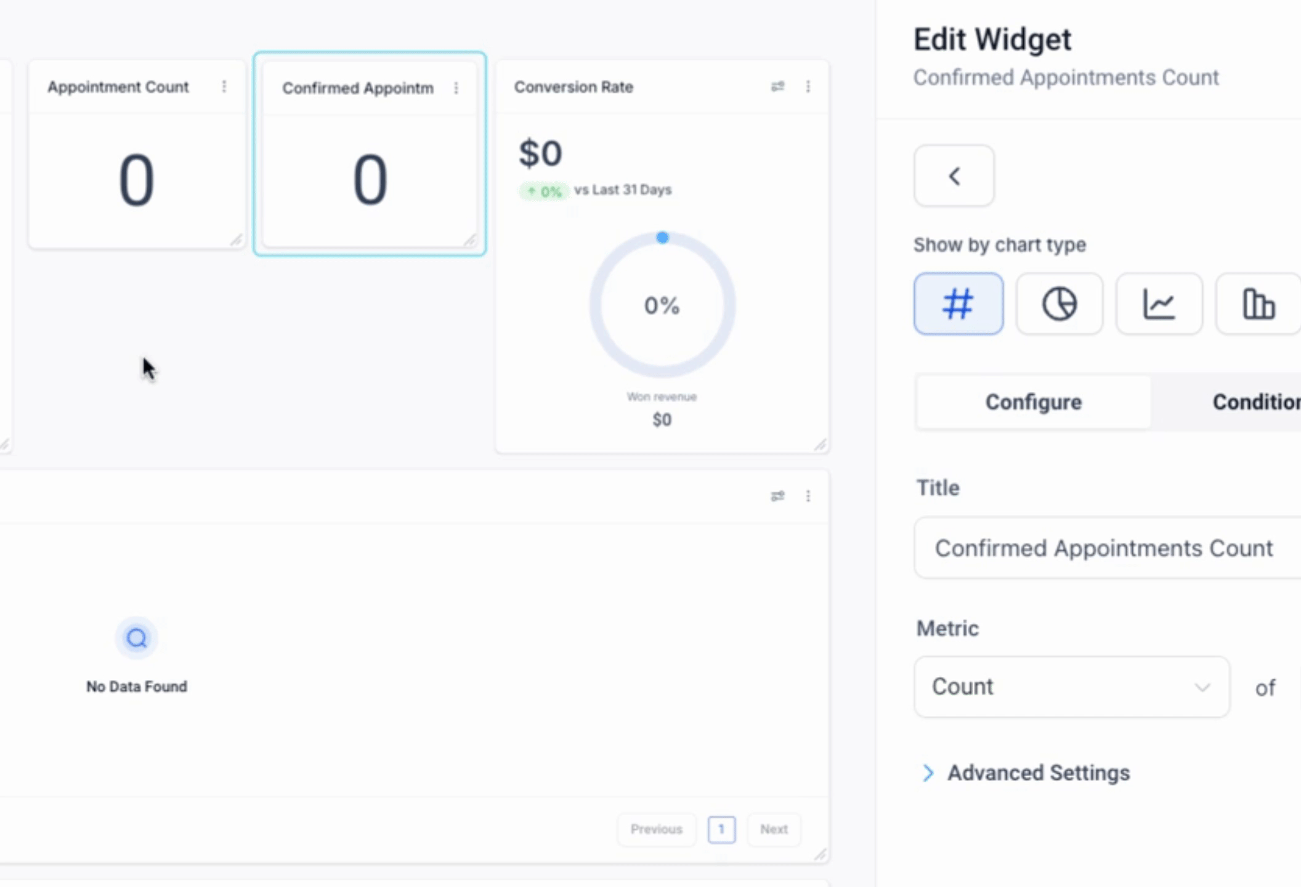The width and height of the screenshot is (1301, 887).
Task: Click the Previous pagination button
Action: click(x=656, y=829)
